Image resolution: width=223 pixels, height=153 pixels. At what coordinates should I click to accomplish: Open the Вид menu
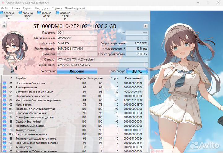pyautogui.click(x=37, y=8)
